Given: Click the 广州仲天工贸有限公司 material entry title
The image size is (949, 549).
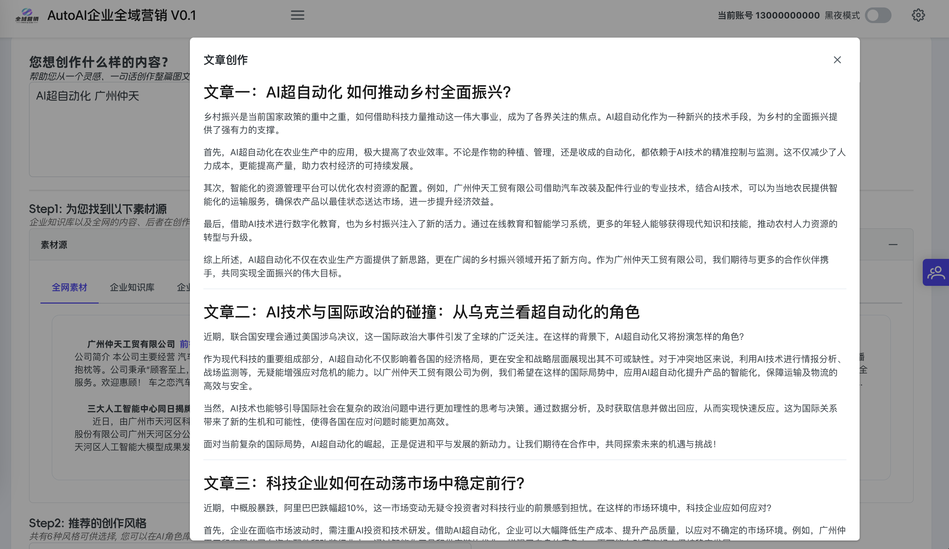Looking at the screenshot, I should (x=131, y=344).
